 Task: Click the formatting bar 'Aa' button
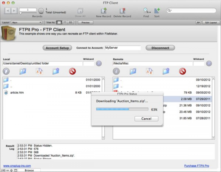point(198,23)
